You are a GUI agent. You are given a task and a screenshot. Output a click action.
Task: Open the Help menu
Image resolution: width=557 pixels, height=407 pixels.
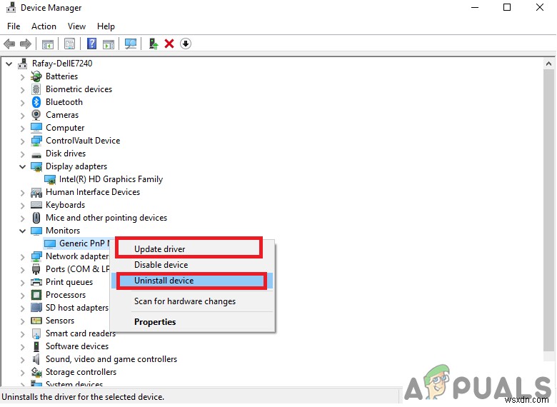[x=106, y=26]
